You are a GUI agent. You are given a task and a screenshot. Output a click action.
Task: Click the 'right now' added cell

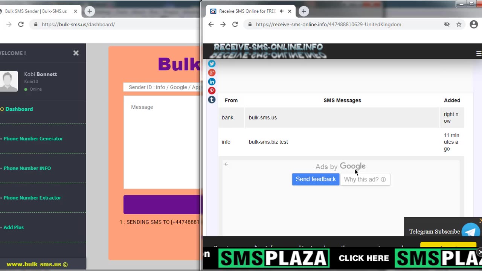pos(452,118)
